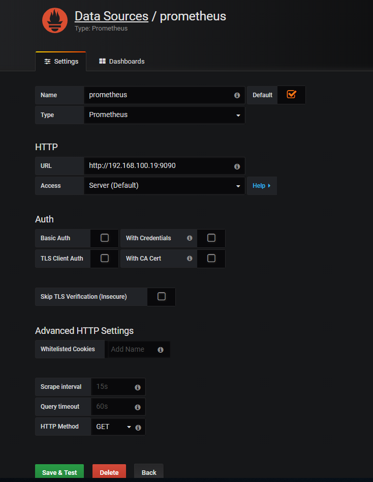
Task: Click the info icon next to the URL field
Action: coord(237,166)
